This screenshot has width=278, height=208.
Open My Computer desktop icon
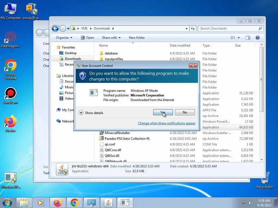tap(11, 11)
